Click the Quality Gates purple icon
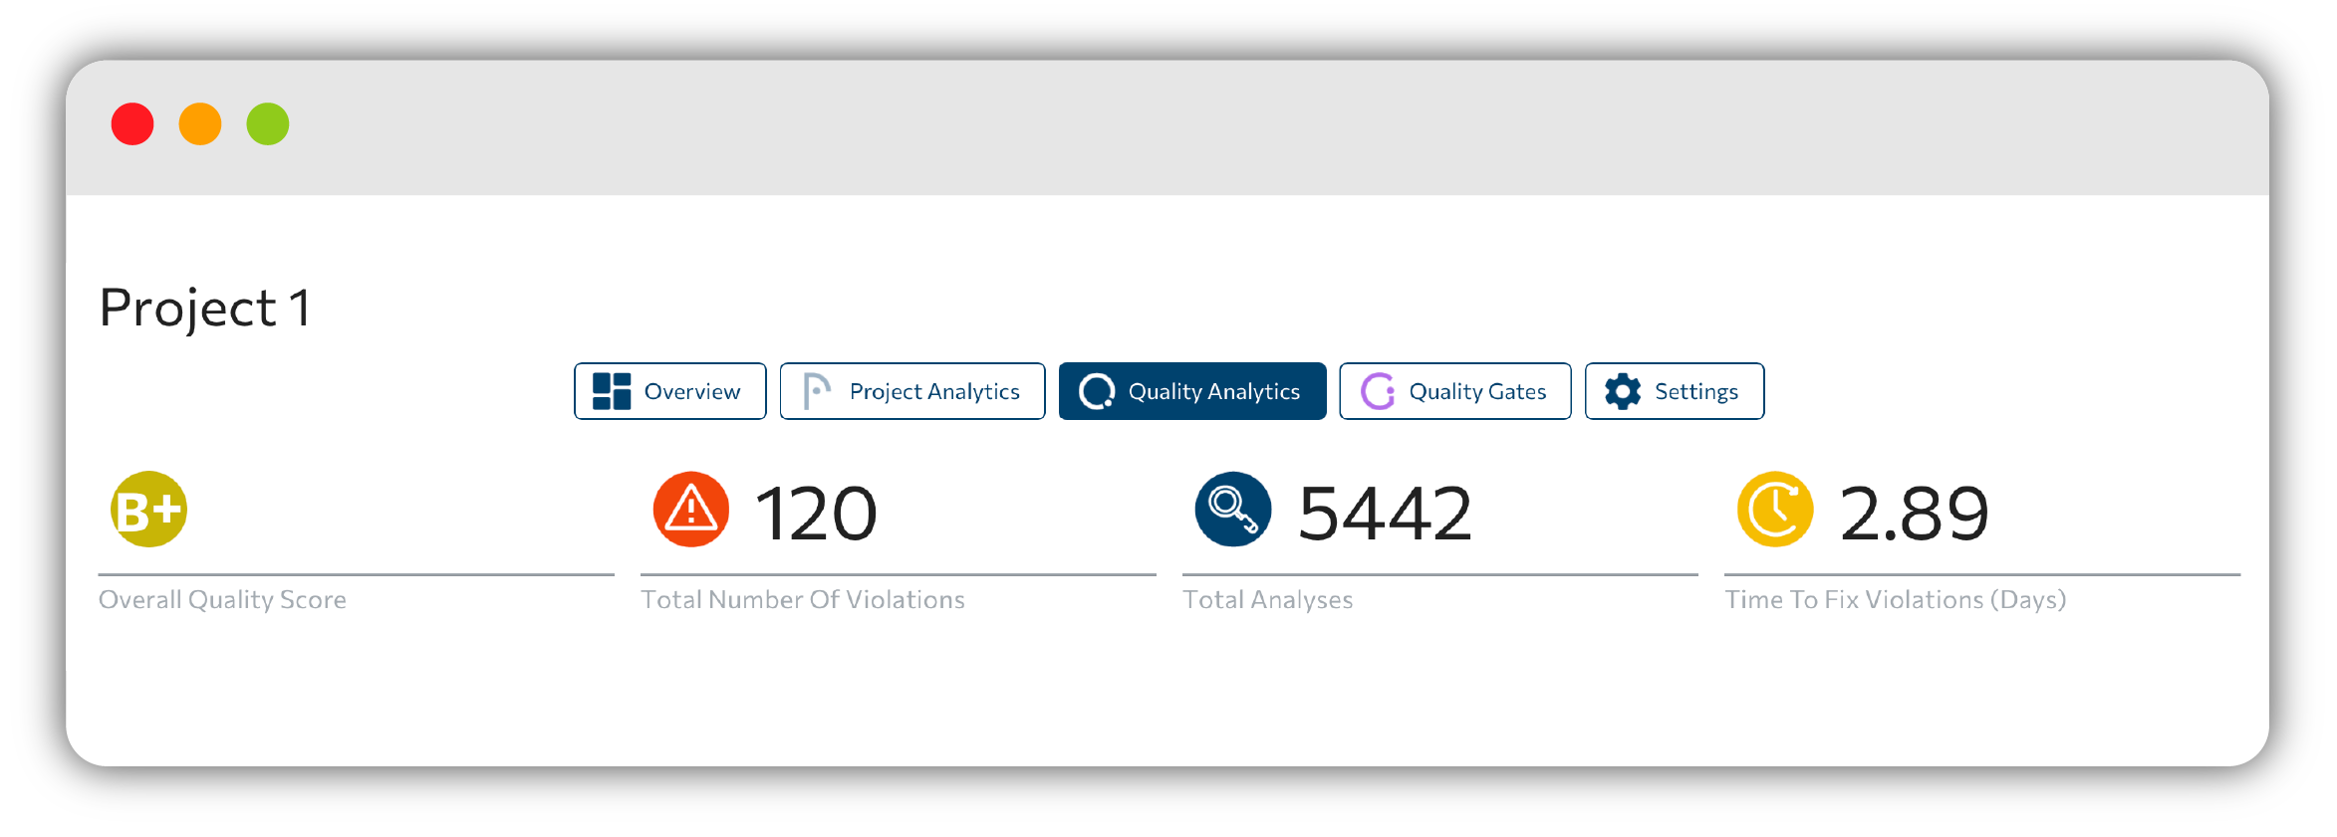 (x=1378, y=391)
